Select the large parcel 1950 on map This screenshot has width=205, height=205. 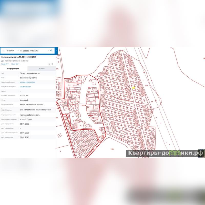[x=112, y=149]
